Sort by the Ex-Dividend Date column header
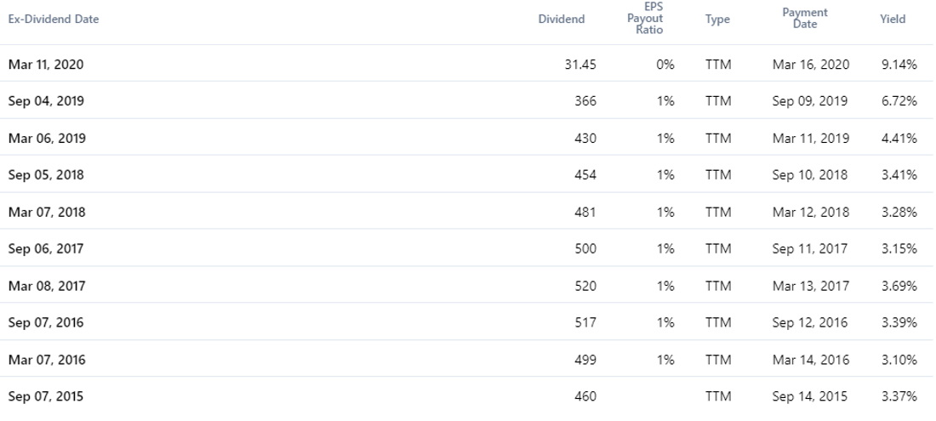936x421 pixels. [x=53, y=19]
